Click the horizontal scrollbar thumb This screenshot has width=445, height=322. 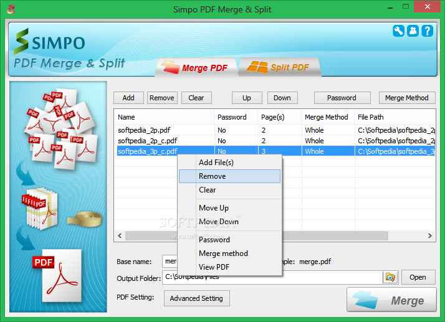(257, 236)
